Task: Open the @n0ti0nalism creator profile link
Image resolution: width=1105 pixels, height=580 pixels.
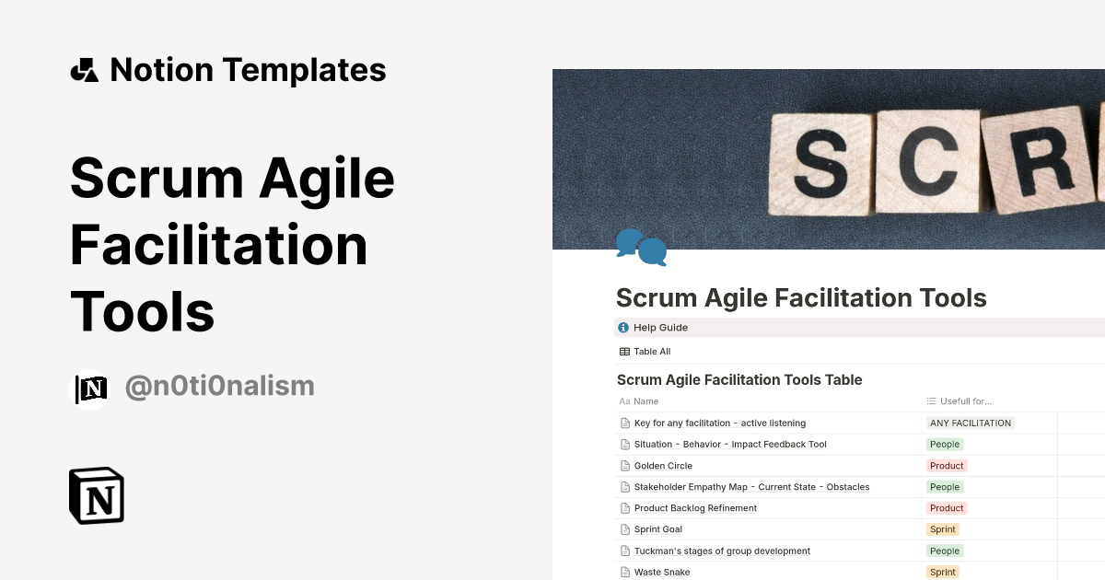Action: pyautogui.click(x=219, y=387)
